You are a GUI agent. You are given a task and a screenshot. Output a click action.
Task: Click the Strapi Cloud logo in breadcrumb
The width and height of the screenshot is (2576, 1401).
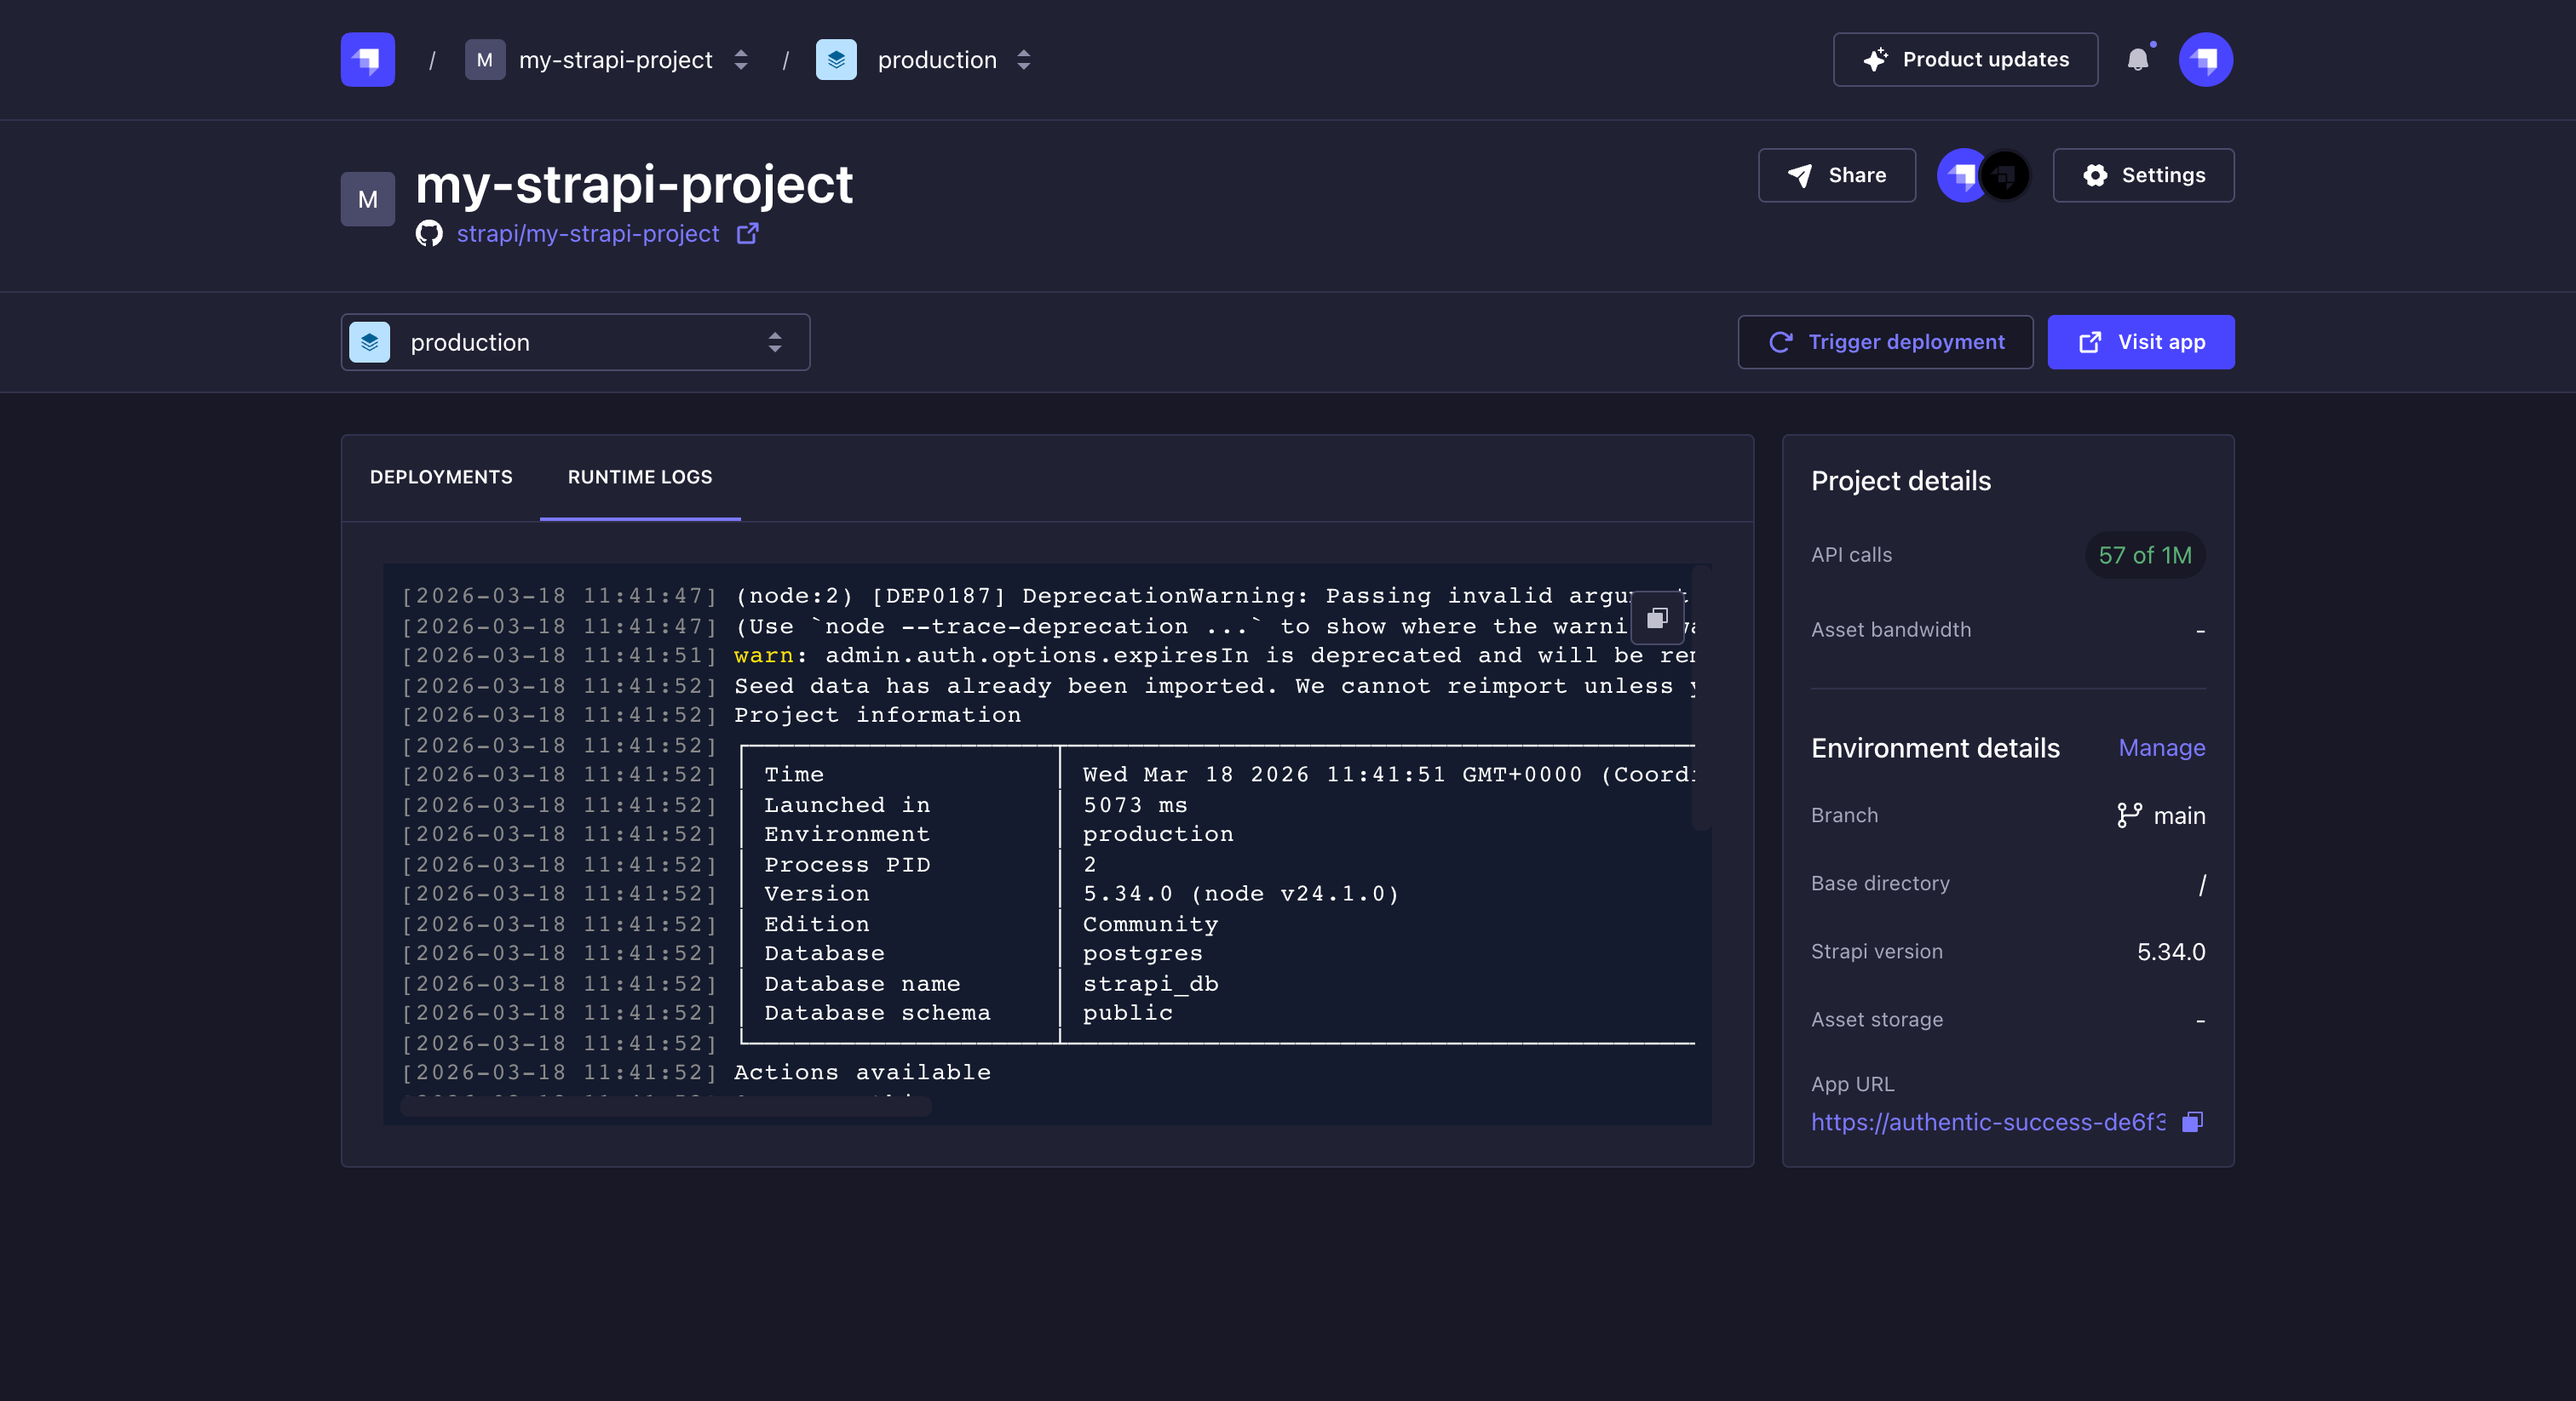click(366, 59)
